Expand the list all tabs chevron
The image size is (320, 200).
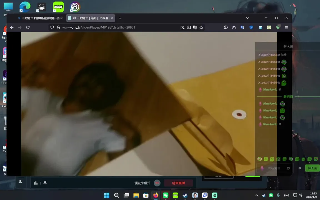click(247, 18)
